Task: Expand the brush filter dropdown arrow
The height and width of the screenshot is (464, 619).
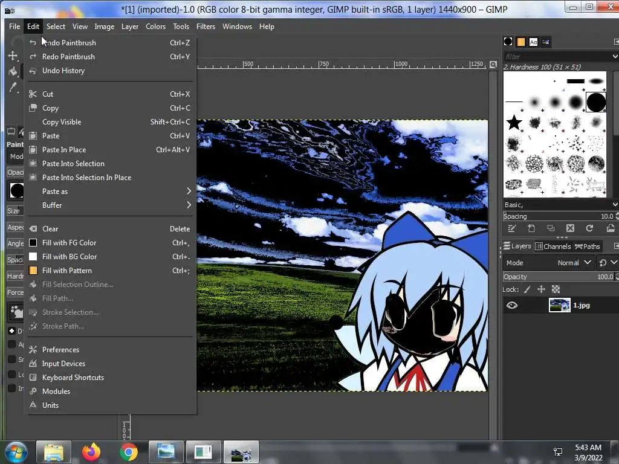Action: [615, 56]
